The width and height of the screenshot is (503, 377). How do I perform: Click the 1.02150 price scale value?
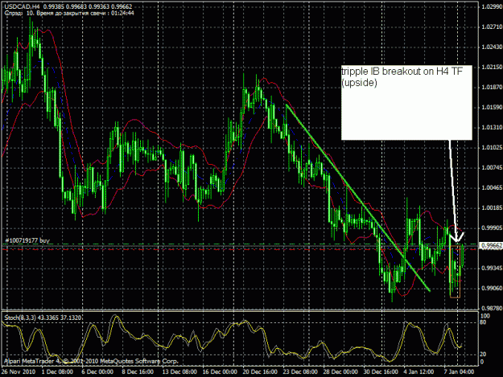tap(492, 67)
